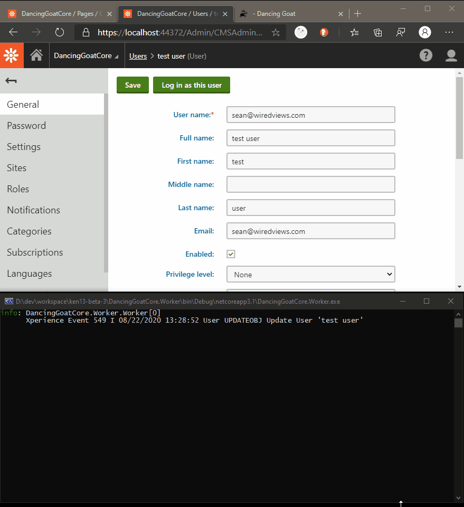
Task: Add this page to favorites star icon
Action: 276,32
